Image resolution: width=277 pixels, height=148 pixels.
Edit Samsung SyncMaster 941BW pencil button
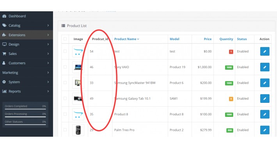coord(265,83)
